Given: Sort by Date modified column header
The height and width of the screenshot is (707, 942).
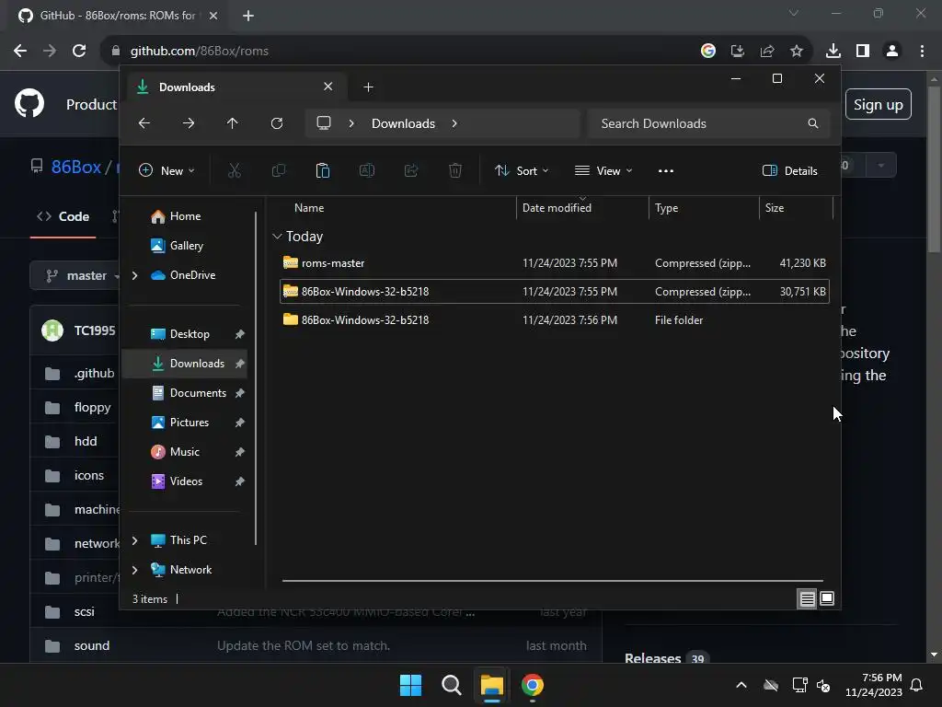Looking at the screenshot, I should [x=582, y=208].
